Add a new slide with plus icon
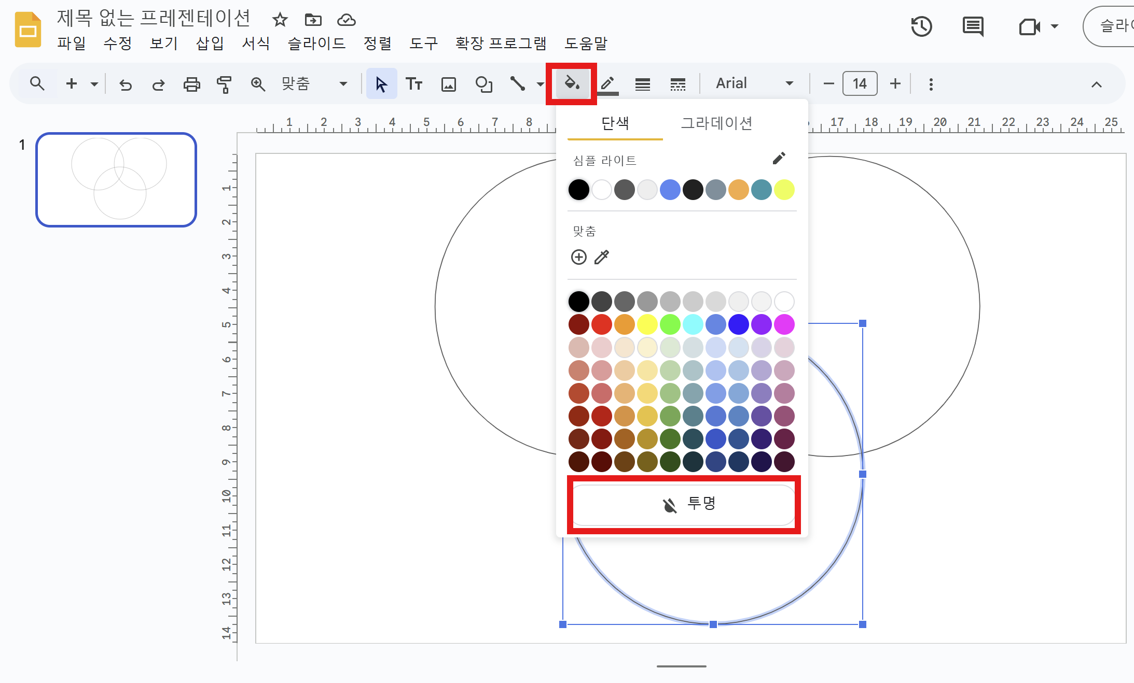This screenshot has height=683, width=1134. 72,83
